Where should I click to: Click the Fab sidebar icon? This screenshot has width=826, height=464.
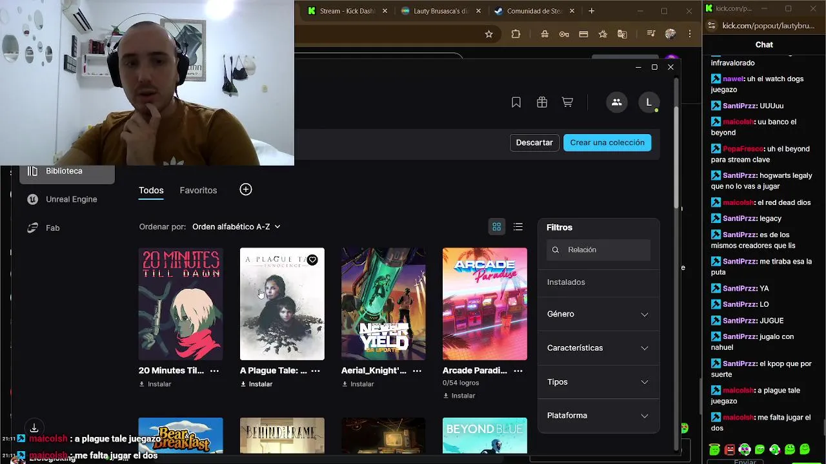click(x=32, y=227)
